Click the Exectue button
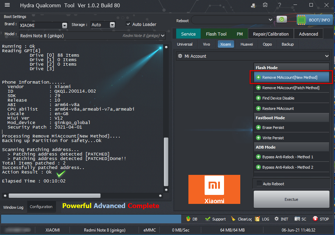The width and height of the screenshot is (335, 235). tap(291, 199)
